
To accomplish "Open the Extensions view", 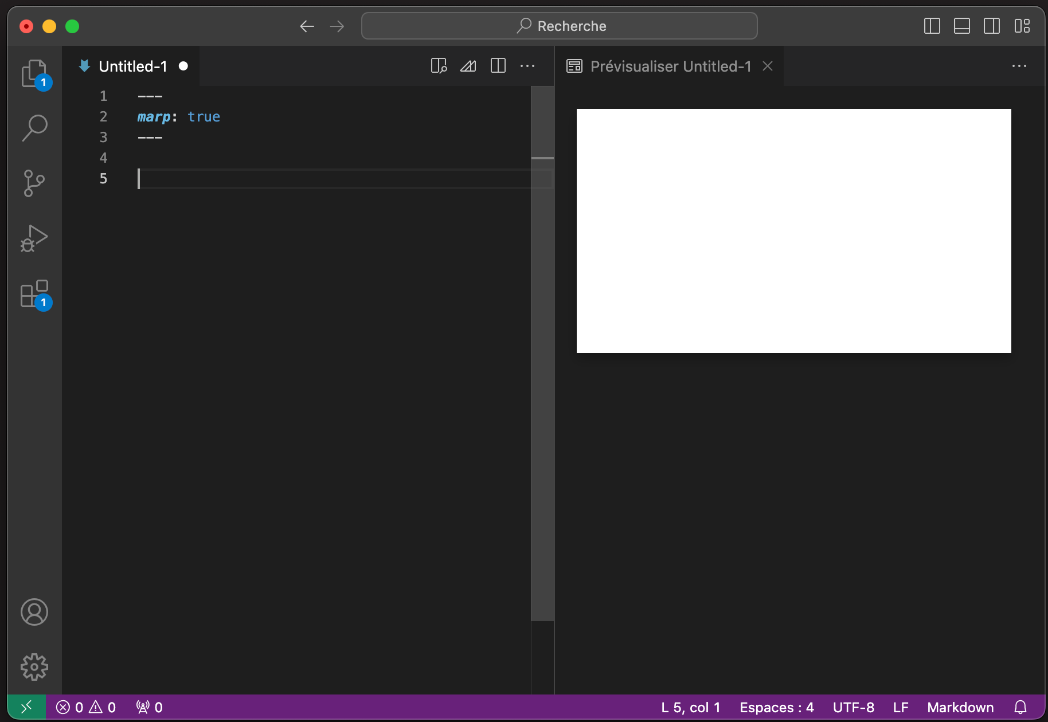I will pyautogui.click(x=34, y=294).
